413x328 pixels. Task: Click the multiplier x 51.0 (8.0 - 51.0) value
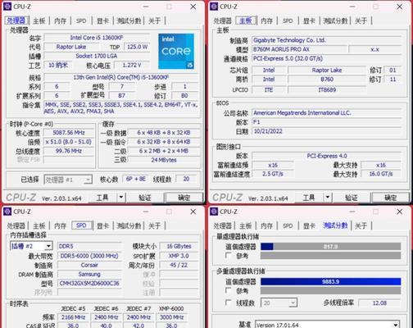(69, 142)
